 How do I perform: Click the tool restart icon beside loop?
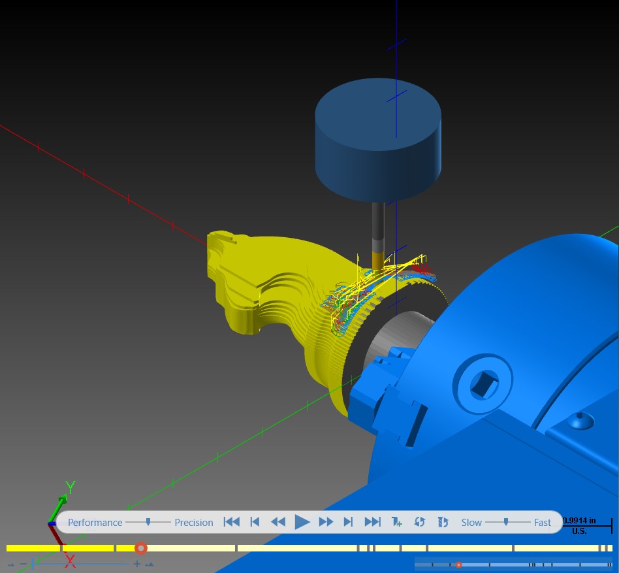point(443,522)
